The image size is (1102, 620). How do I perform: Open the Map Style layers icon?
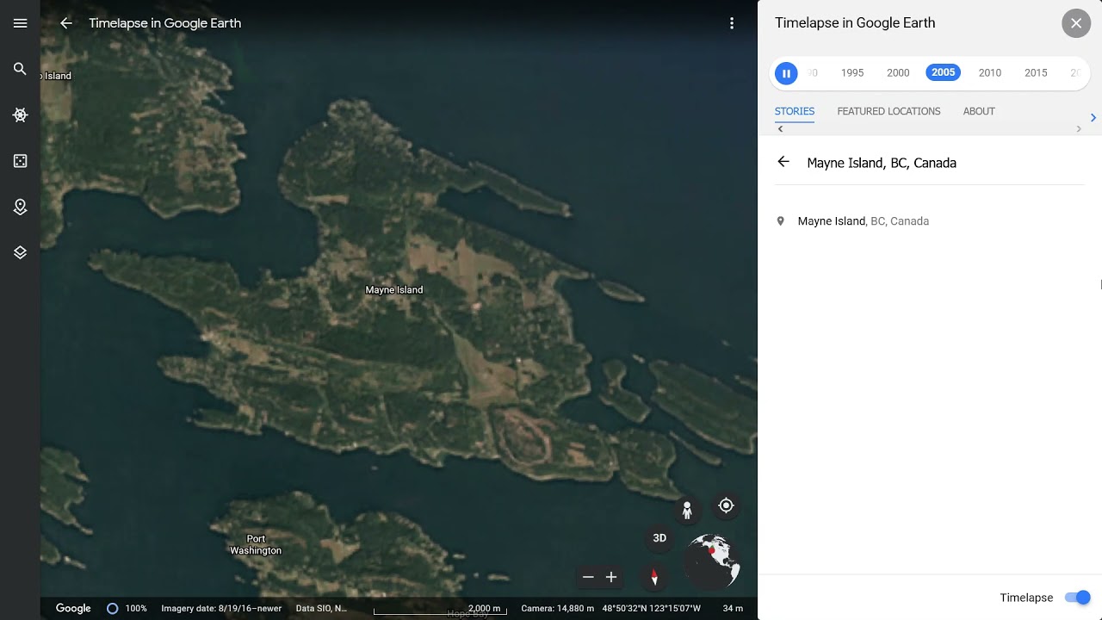(20, 252)
